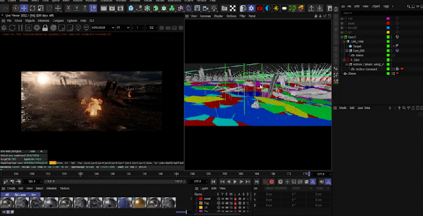Click the red Octane camera icon
The width and height of the screenshot is (423, 216).
(x=260, y=8)
